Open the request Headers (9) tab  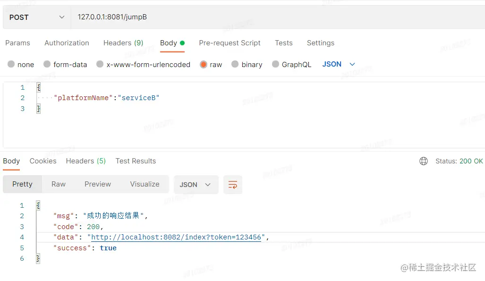pyautogui.click(x=123, y=43)
